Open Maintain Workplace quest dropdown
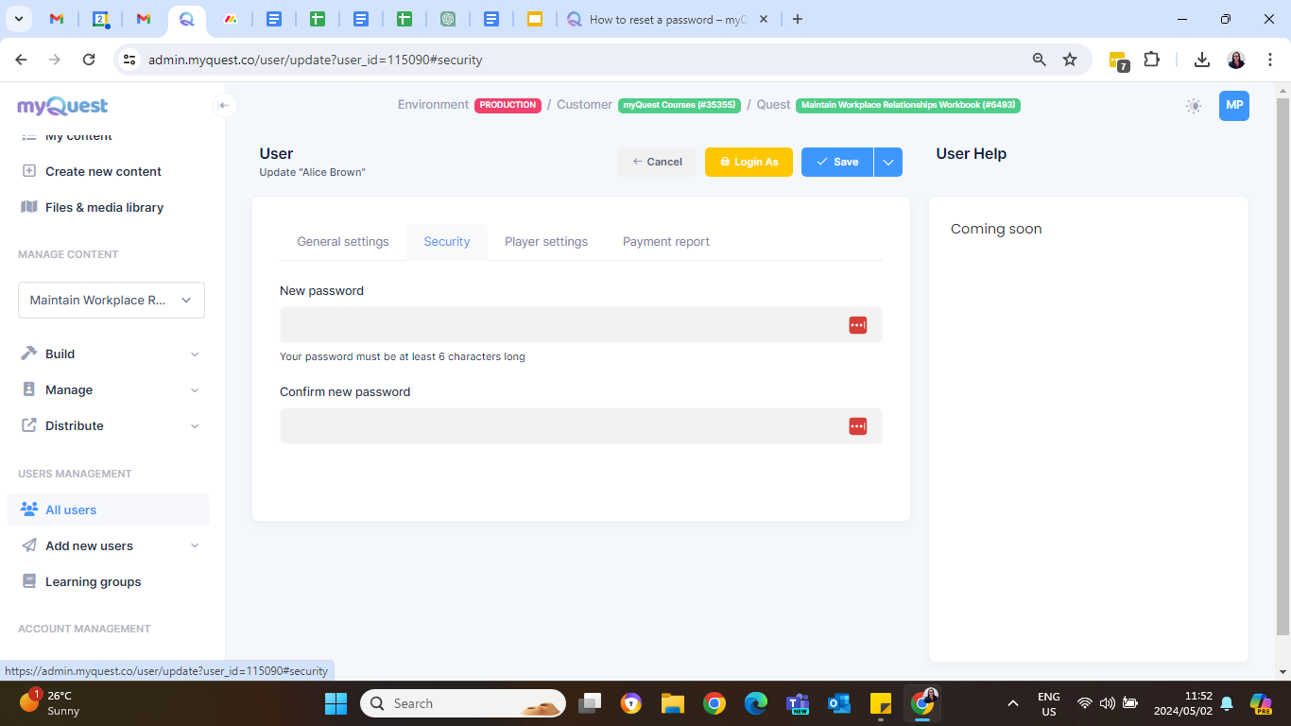This screenshot has height=726, width=1291. coord(111,300)
